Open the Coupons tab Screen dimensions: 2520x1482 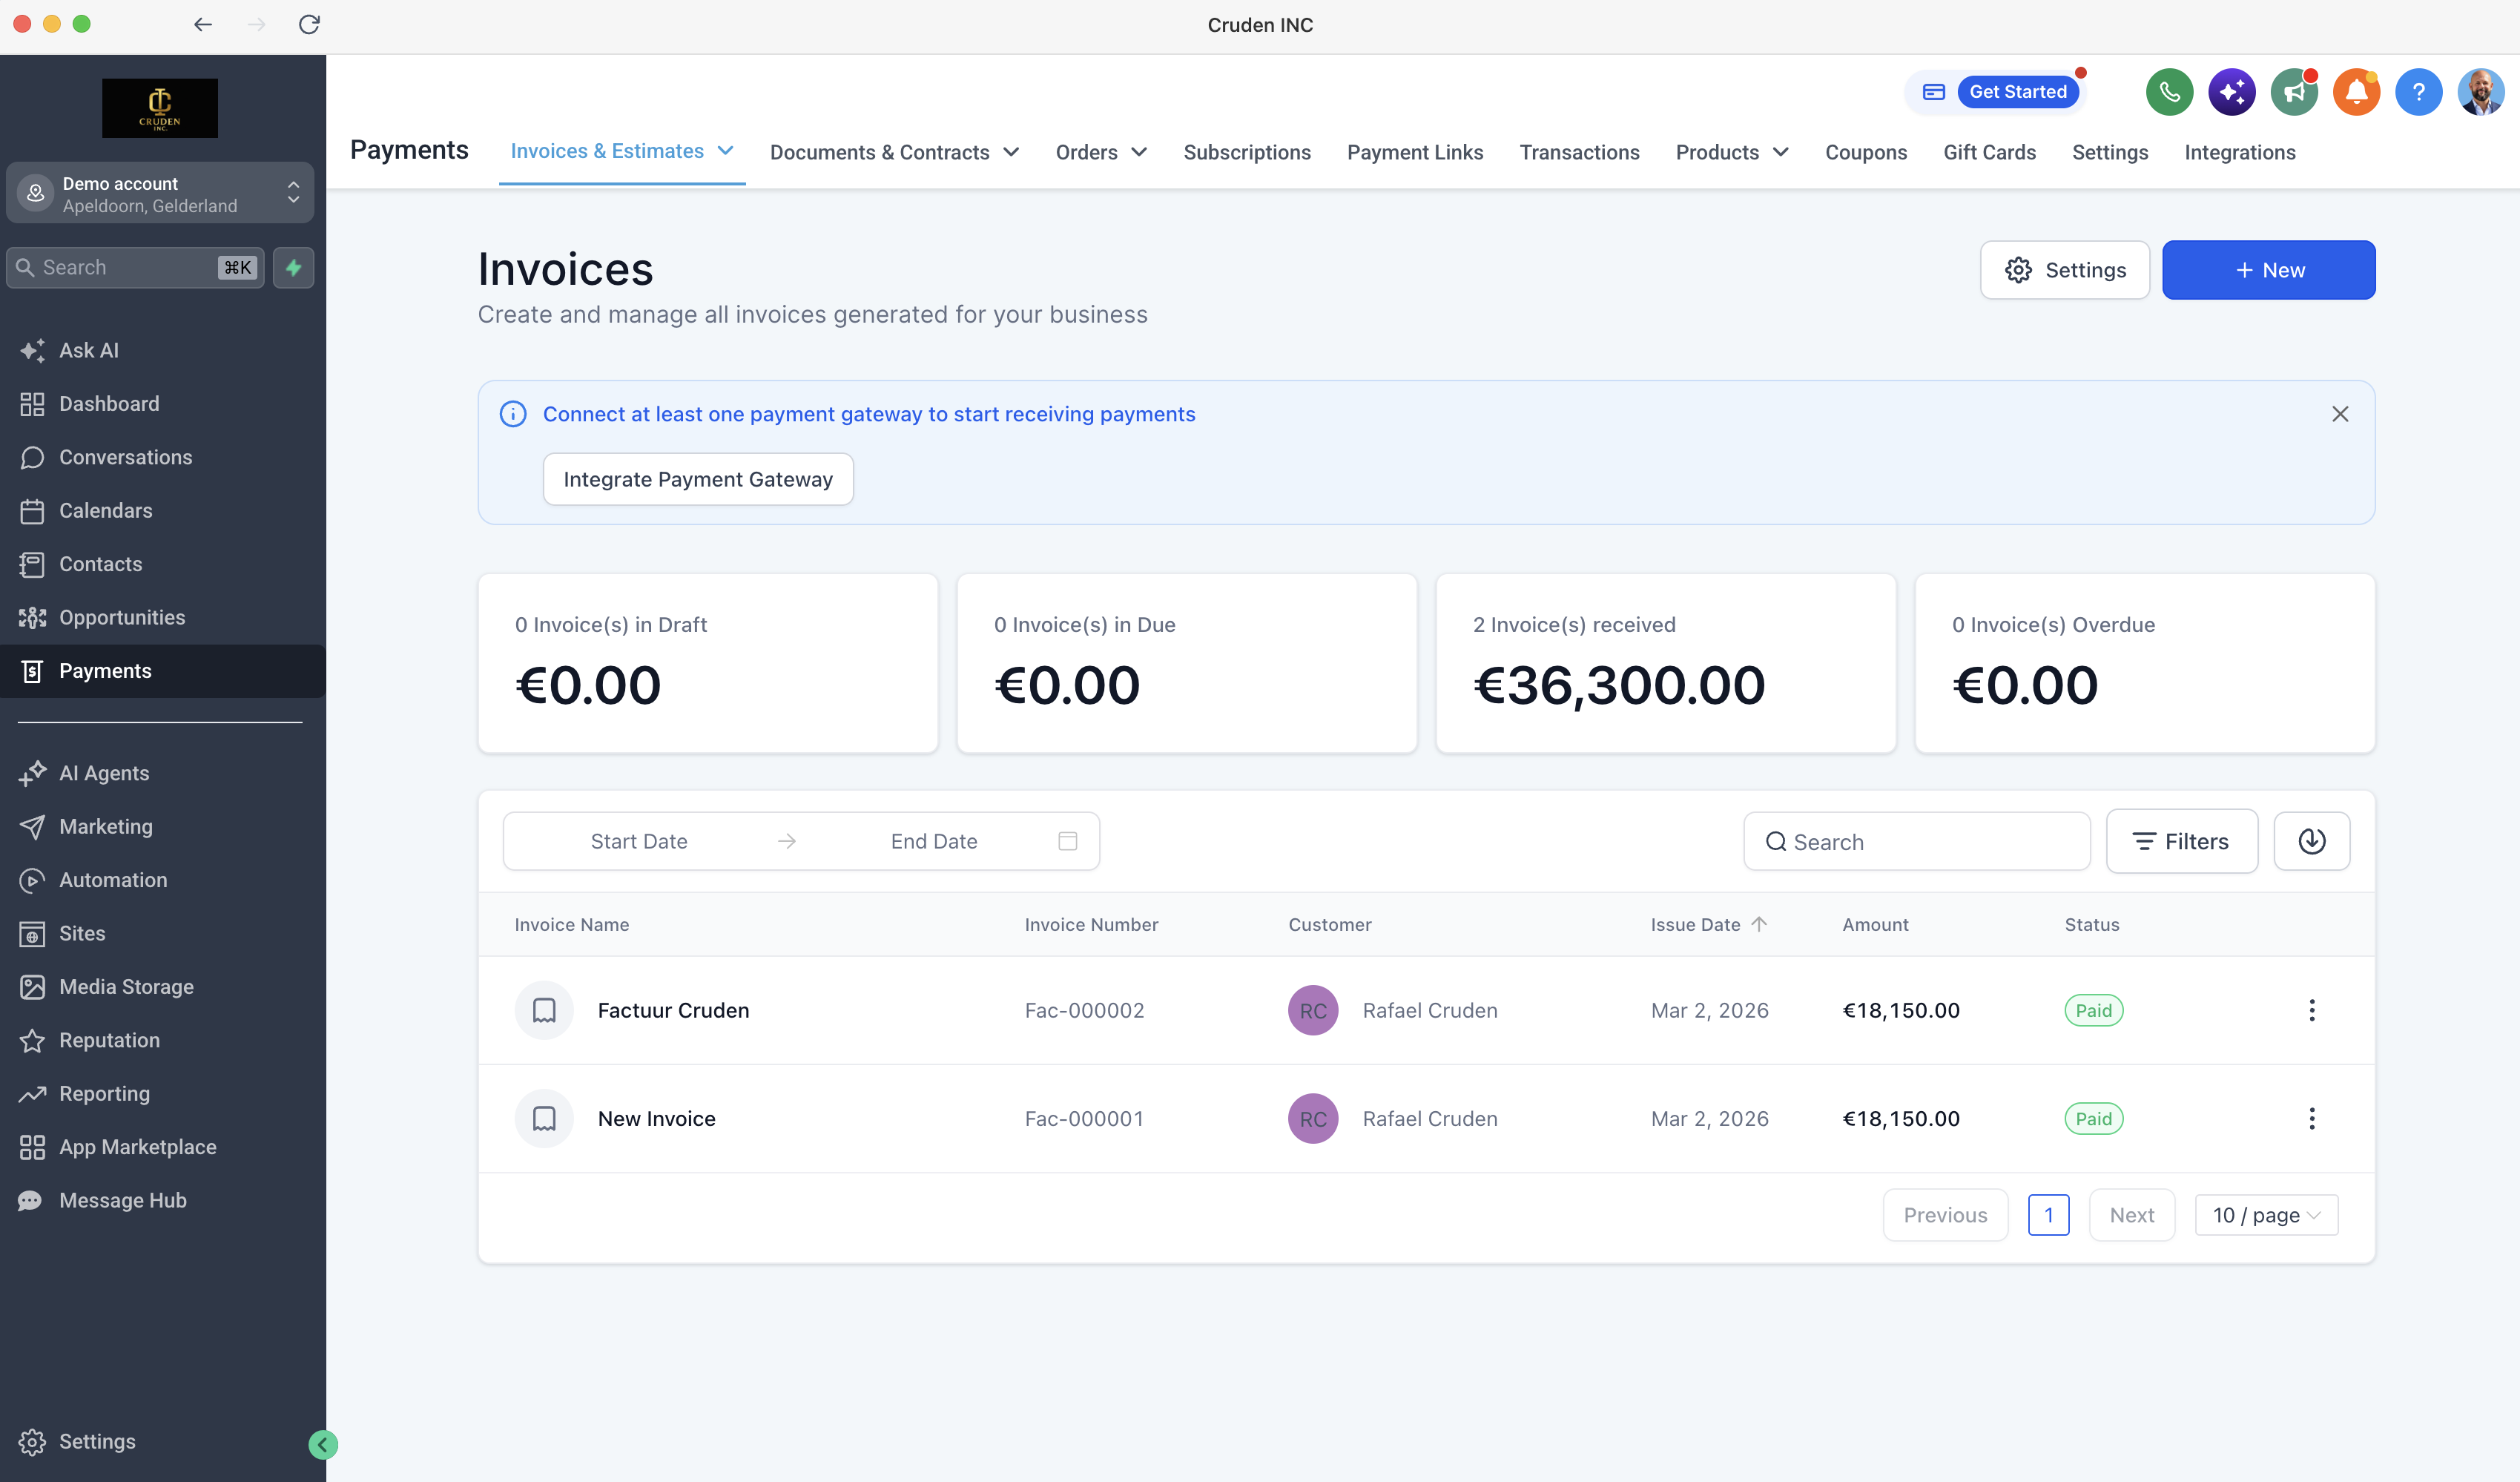tap(1866, 152)
